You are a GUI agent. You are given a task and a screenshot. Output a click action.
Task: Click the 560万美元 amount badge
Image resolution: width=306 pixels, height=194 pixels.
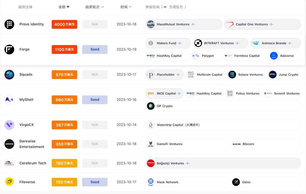point(64,100)
